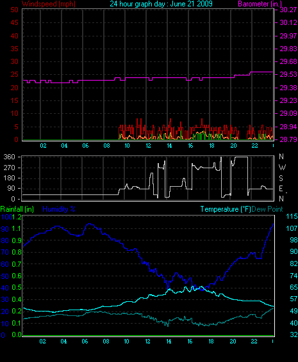The height and width of the screenshot is (362, 298).
Task: Click the "Windspeed (mph)" axis title
Action: pos(49,4)
